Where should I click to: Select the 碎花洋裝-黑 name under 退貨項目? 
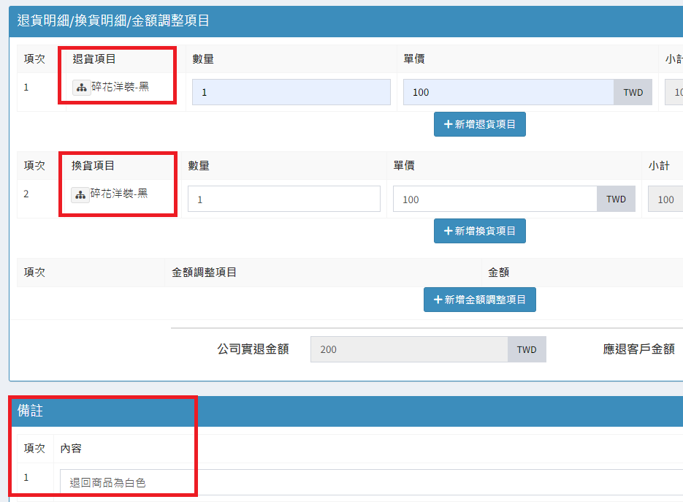pyautogui.click(x=121, y=88)
